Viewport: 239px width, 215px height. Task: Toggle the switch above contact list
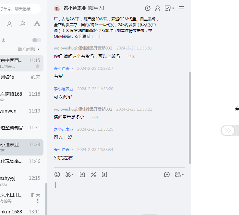click(x=36, y=40)
